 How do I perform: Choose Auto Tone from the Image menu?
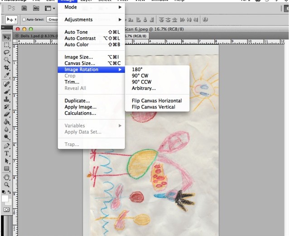pos(92,32)
